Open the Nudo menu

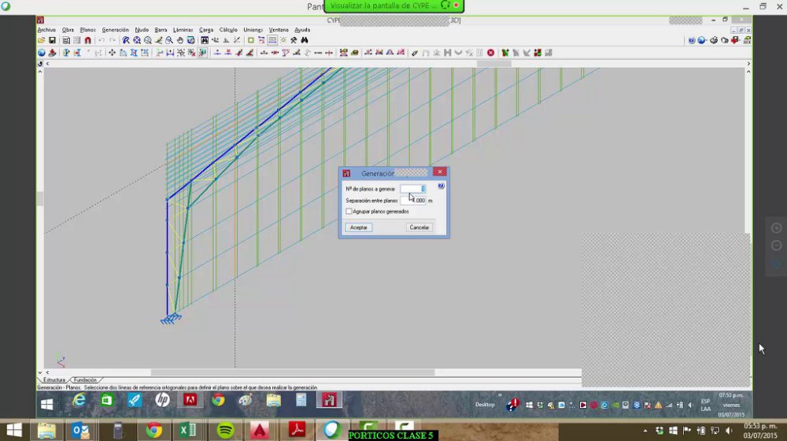tap(142, 30)
